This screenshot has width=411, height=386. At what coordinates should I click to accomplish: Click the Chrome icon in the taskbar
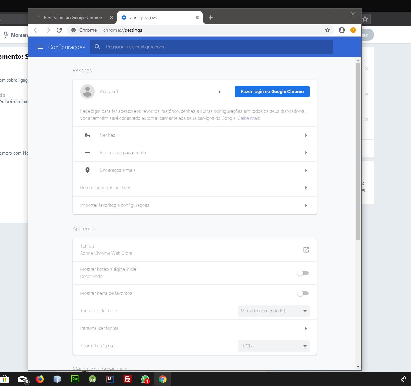click(x=163, y=379)
